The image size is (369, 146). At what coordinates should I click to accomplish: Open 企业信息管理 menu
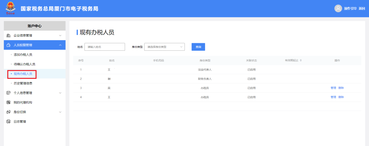pos(35,36)
